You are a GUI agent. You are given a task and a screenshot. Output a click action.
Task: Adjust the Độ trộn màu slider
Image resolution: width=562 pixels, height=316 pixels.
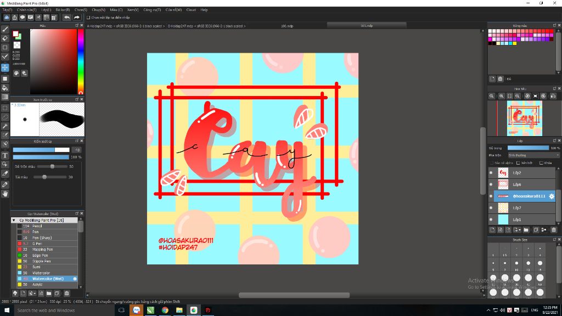click(x=52, y=167)
